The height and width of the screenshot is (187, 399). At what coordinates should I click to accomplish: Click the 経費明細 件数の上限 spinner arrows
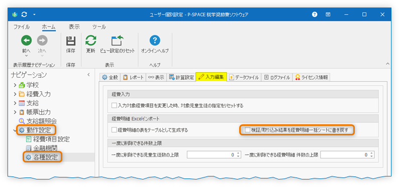pos(371,154)
